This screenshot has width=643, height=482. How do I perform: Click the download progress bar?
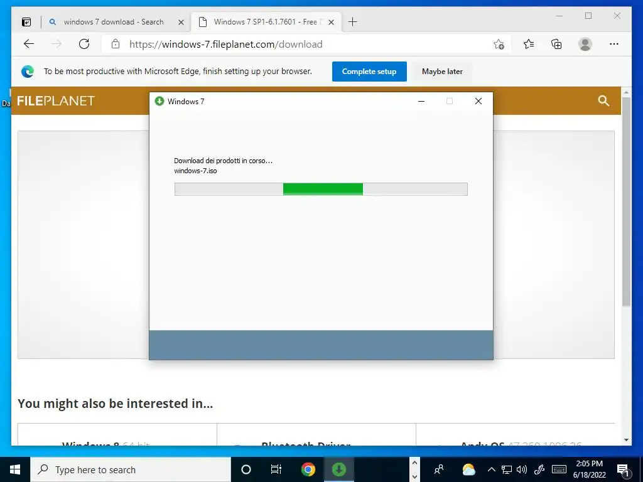tap(321, 189)
